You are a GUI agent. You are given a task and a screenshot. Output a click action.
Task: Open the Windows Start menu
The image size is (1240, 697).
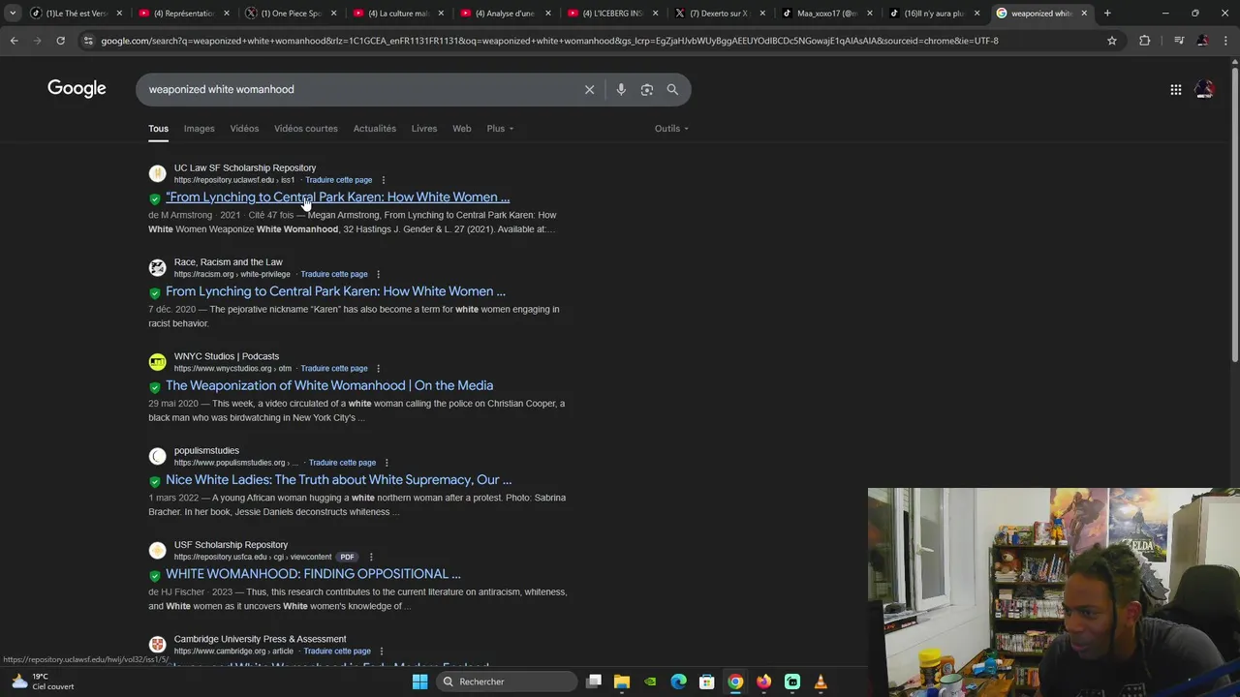[x=419, y=682]
